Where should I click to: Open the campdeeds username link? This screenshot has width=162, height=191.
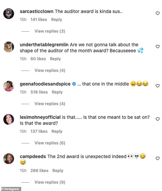[33, 157]
